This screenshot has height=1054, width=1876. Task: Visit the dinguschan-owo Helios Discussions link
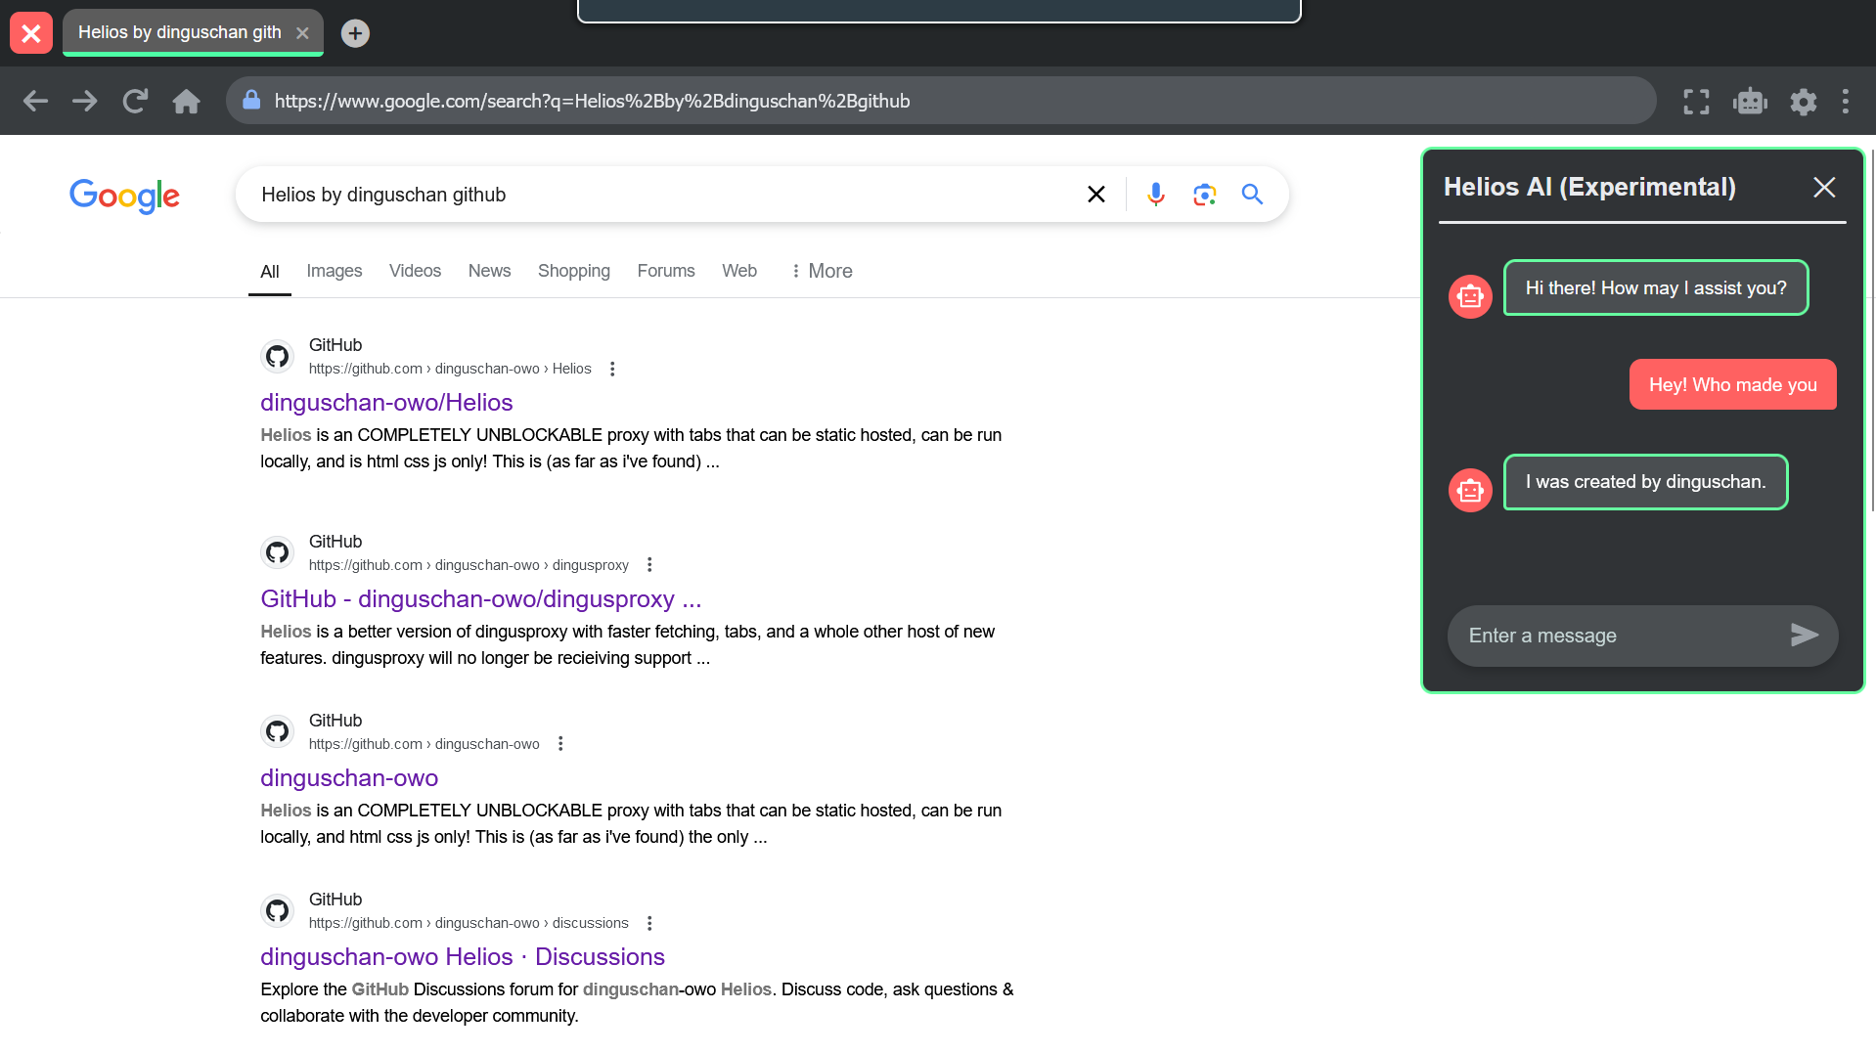pos(462,956)
